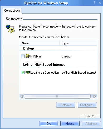Click the Mégse cancel button

[70, 124]
